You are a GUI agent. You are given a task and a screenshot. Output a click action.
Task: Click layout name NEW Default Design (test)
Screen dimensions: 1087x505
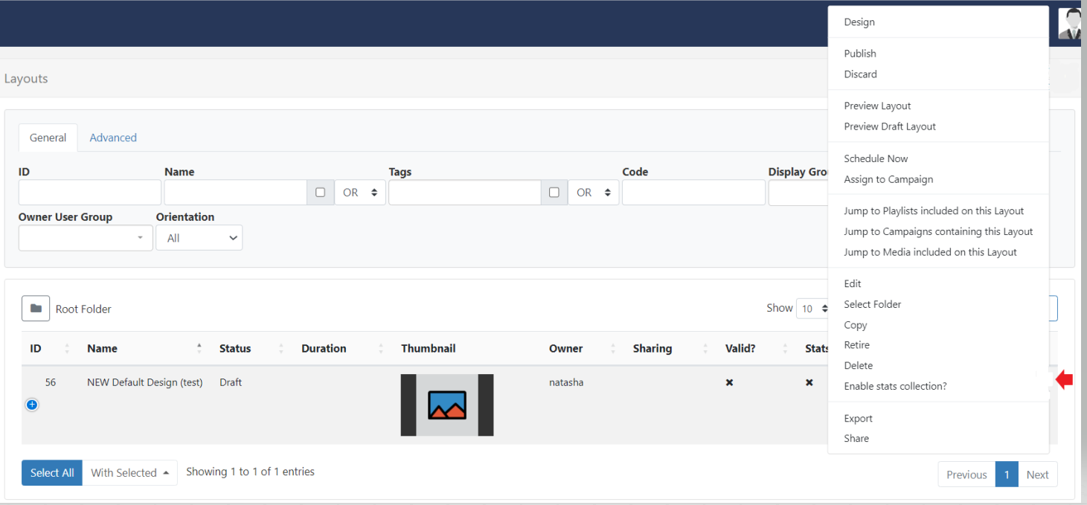144,382
